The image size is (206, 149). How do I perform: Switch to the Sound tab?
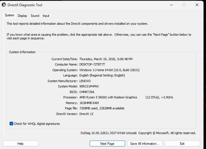point(35,16)
